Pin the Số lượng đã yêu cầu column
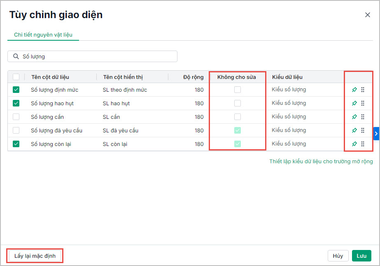 tap(354, 130)
